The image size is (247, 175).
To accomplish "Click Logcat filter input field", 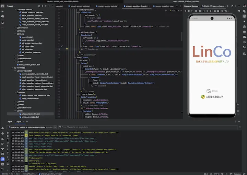I will point(148,127).
